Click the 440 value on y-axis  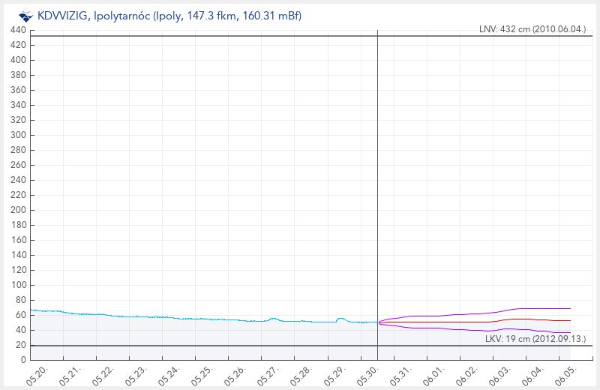pyautogui.click(x=18, y=30)
